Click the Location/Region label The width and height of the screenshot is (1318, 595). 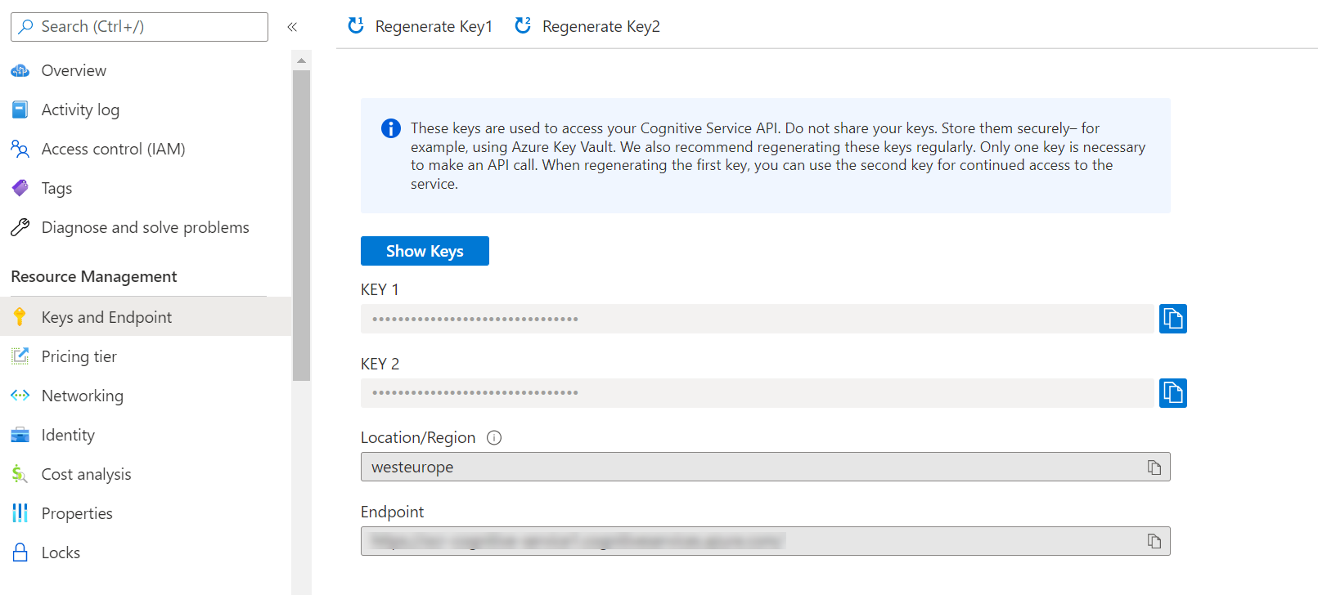click(x=418, y=437)
